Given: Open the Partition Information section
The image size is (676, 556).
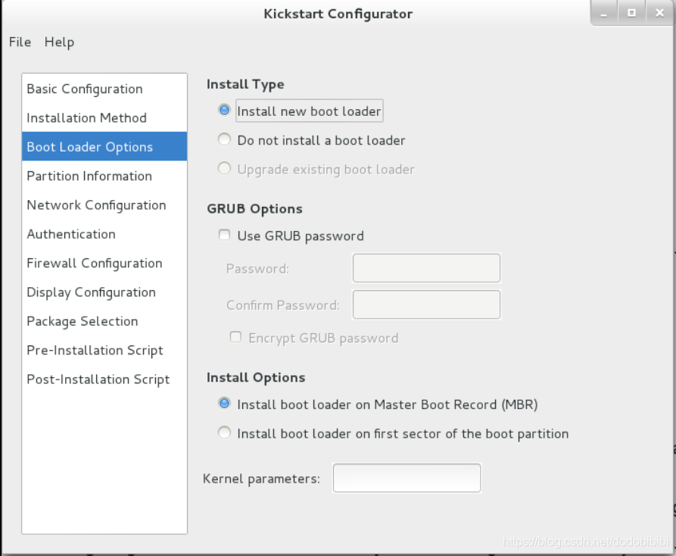Looking at the screenshot, I should tap(104, 176).
